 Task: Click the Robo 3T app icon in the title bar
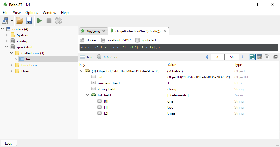coord(5,5)
